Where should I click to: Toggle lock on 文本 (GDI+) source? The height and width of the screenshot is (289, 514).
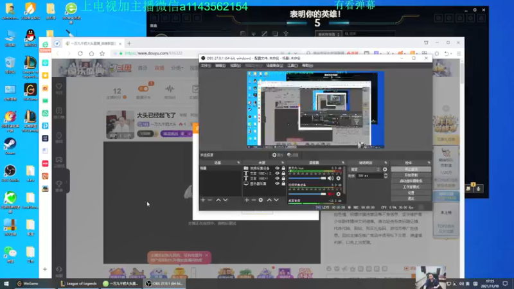point(283,179)
